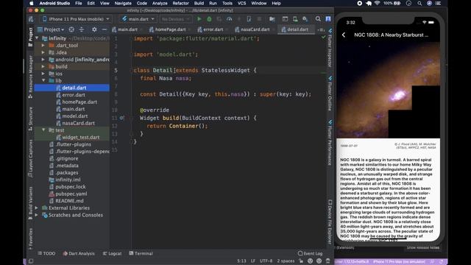Open macOS Spotlight search in menu bar
Image resolution: width=471 pixels, height=265 pixels.
[419, 3]
